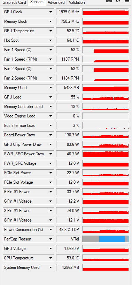132x285 pixels.
Task: Click the GPU Load history graph
Action: [106, 97]
